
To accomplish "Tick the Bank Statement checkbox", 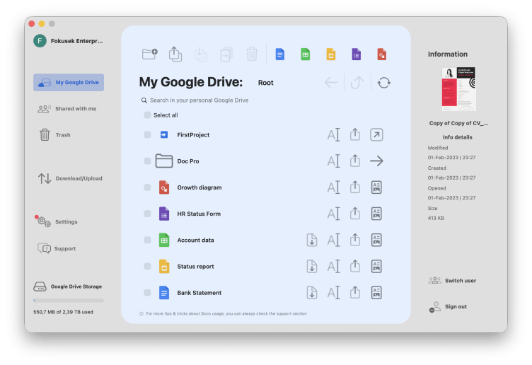I will click(x=147, y=292).
